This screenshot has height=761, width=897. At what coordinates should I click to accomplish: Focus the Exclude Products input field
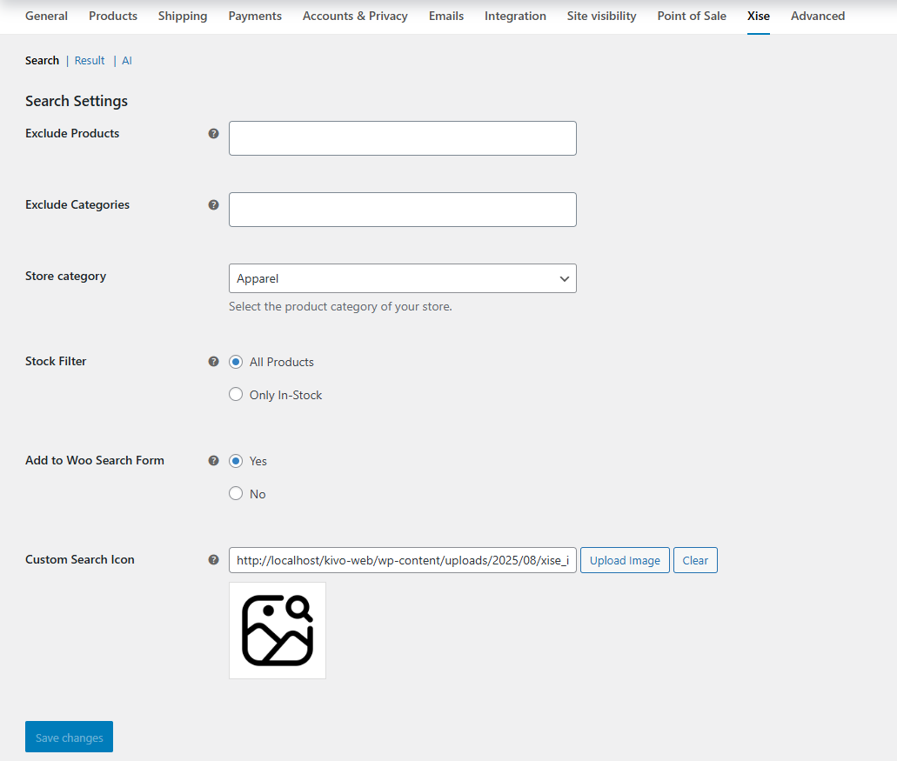click(402, 138)
